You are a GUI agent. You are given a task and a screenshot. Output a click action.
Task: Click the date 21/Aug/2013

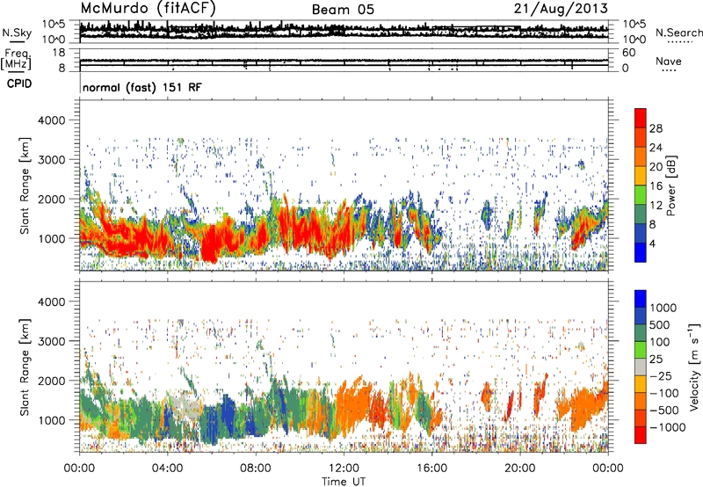[561, 9]
